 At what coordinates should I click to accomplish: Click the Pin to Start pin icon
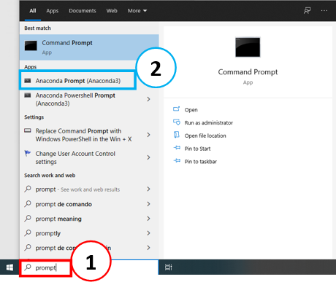tap(177, 148)
